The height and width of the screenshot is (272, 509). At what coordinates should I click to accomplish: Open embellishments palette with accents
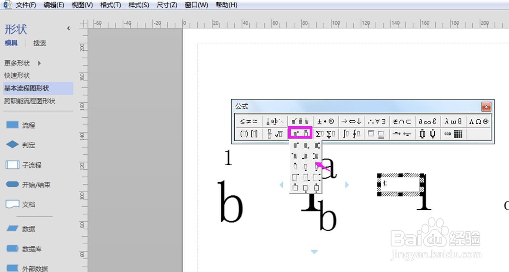point(300,121)
